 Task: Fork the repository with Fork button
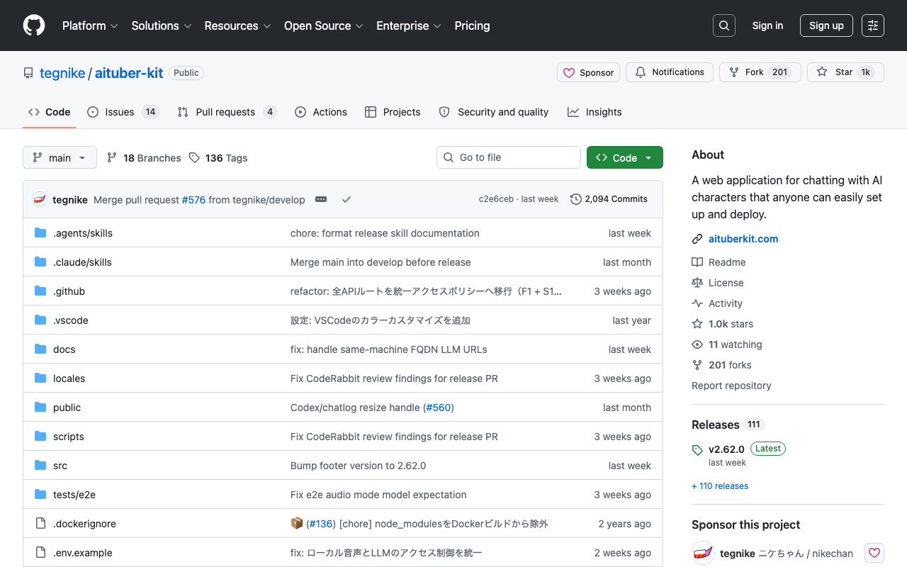tap(760, 72)
